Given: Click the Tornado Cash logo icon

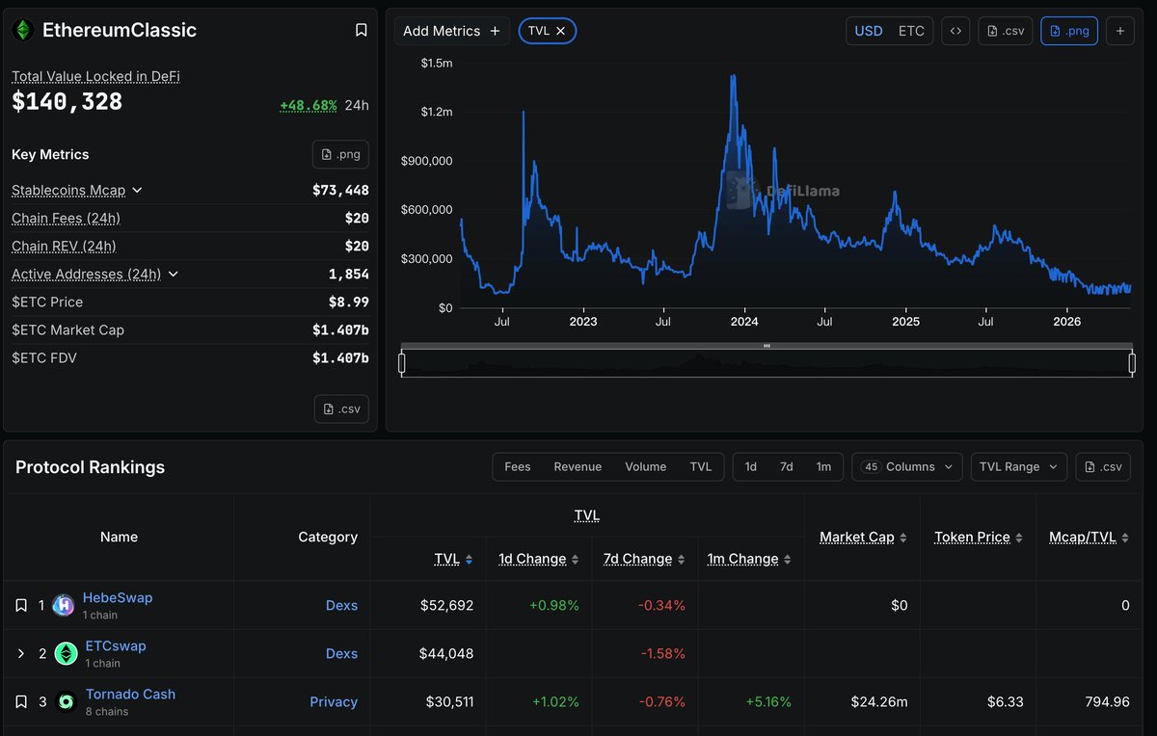Looking at the screenshot, I should click(x=66, y=702).
